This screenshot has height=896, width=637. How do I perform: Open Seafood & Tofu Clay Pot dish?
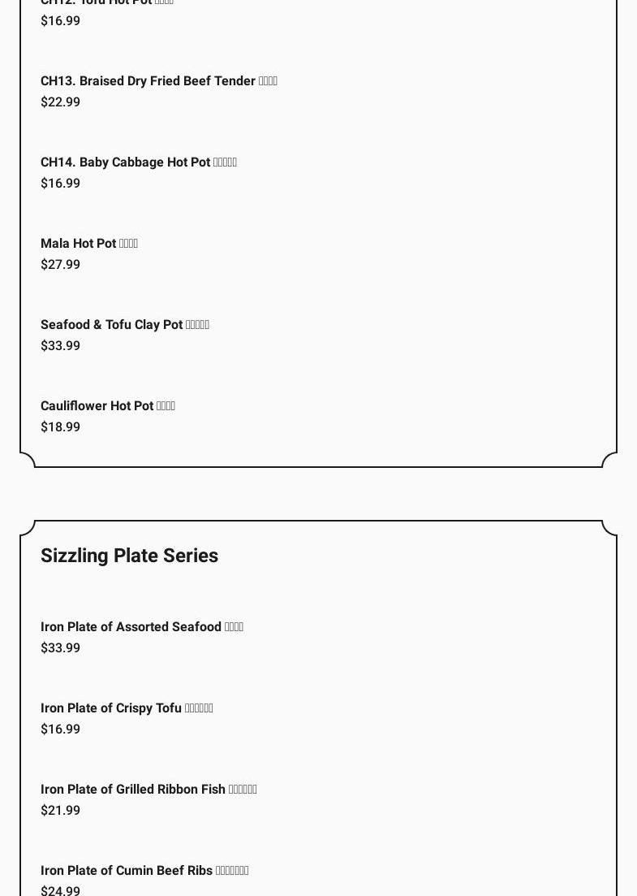124,325
